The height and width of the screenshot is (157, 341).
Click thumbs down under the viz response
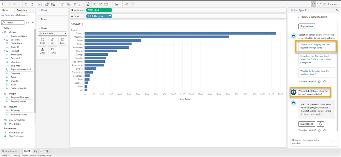click(x=325, y=130)
